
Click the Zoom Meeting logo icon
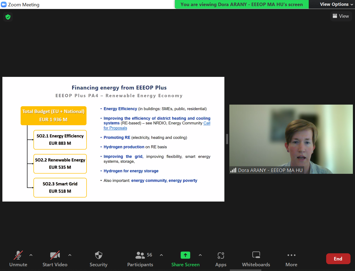4,4
